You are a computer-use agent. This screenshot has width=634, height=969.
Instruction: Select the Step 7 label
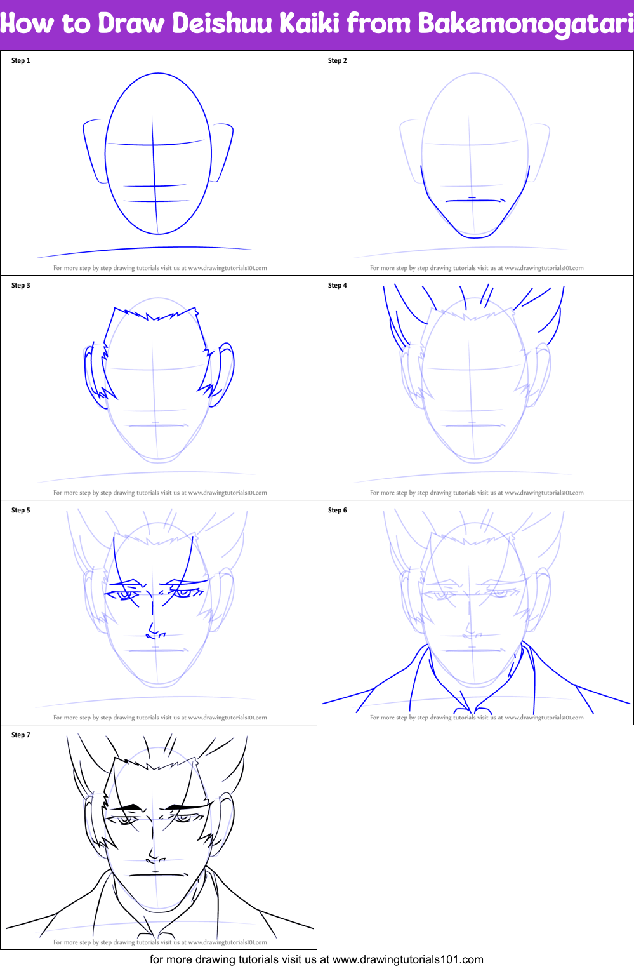tap(20, 735)
